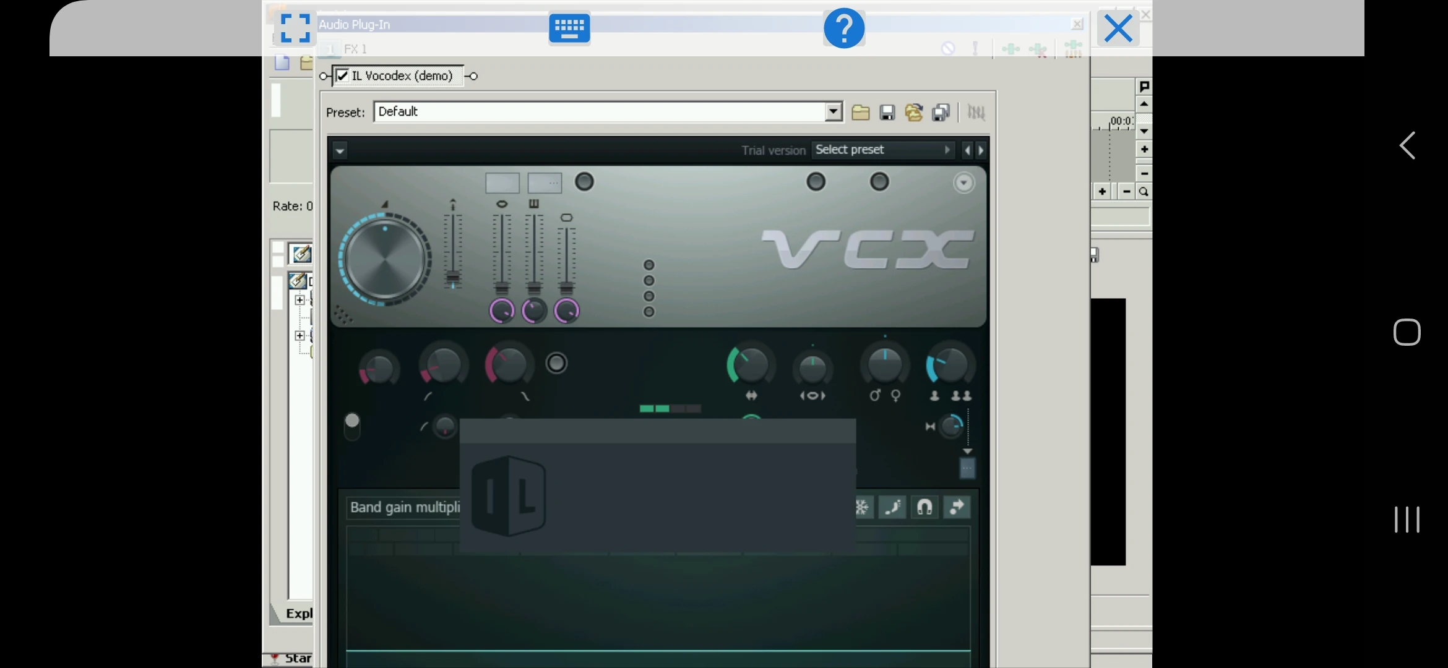1448x668 pixels.
Task: Open the plugin options arrow menu
Action: (x=340, y=150)
